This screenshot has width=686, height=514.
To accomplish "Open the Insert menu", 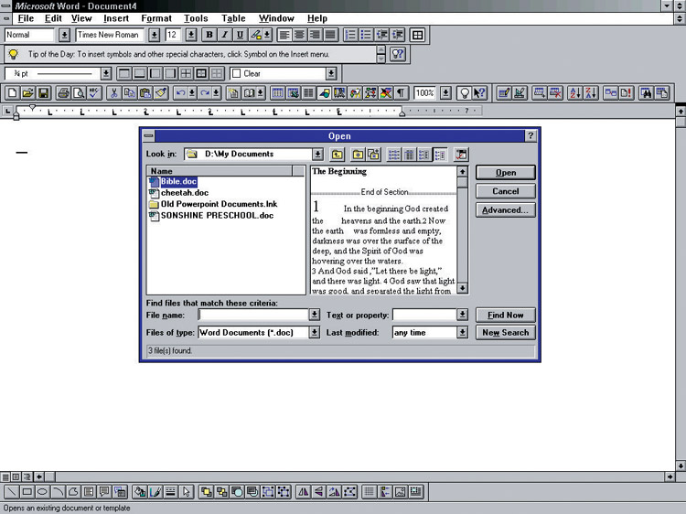I will (x=116, y=18).
